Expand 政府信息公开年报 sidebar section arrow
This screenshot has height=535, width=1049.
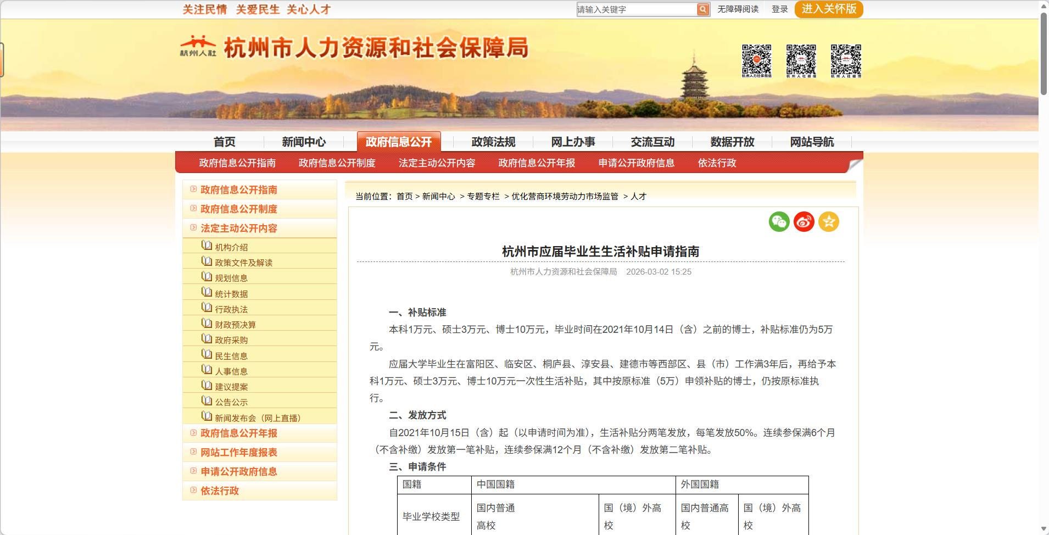point(193,432)
